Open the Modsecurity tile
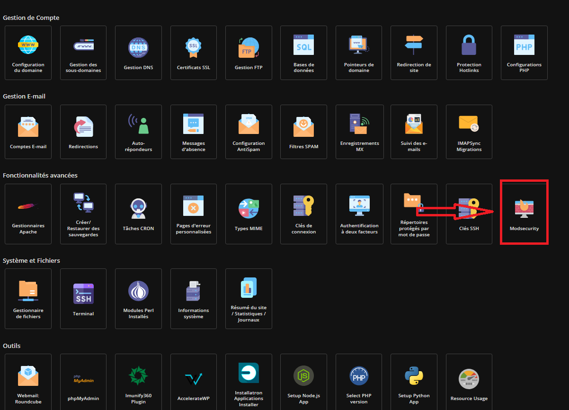569x410 pixels. [x=524, y=214]
